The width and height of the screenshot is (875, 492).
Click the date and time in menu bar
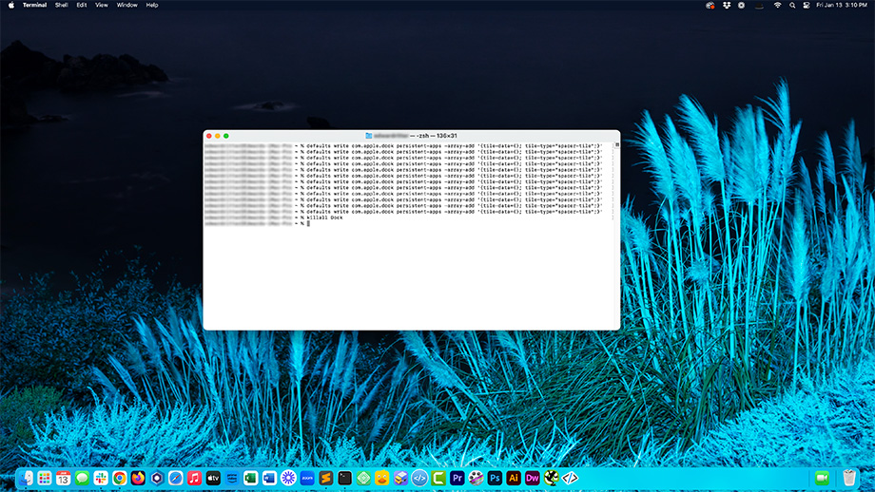tap(842, 5)
